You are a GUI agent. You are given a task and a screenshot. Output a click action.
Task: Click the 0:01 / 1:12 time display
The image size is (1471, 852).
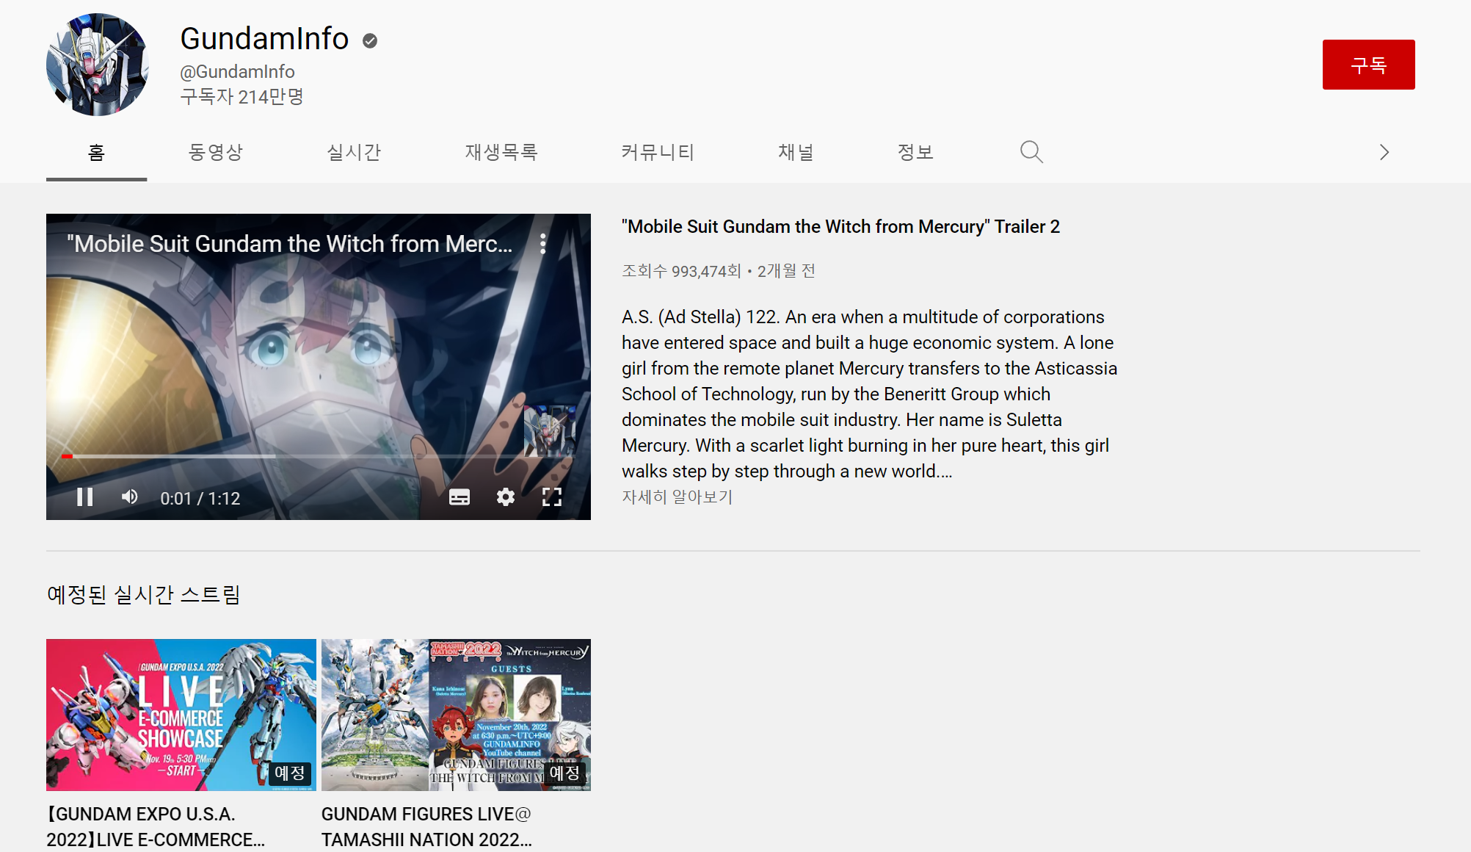200,499
